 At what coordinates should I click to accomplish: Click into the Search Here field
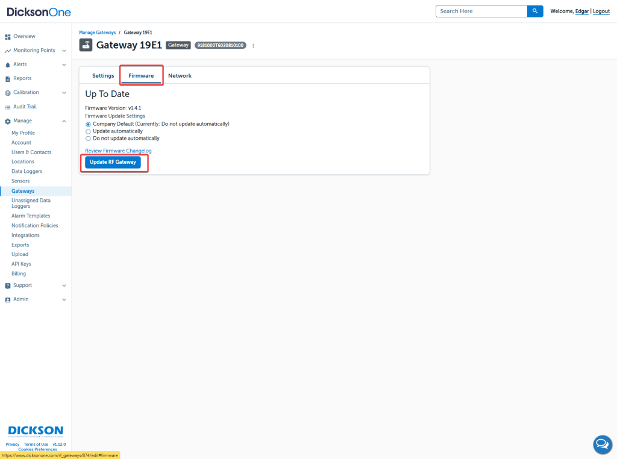point(481,11)
